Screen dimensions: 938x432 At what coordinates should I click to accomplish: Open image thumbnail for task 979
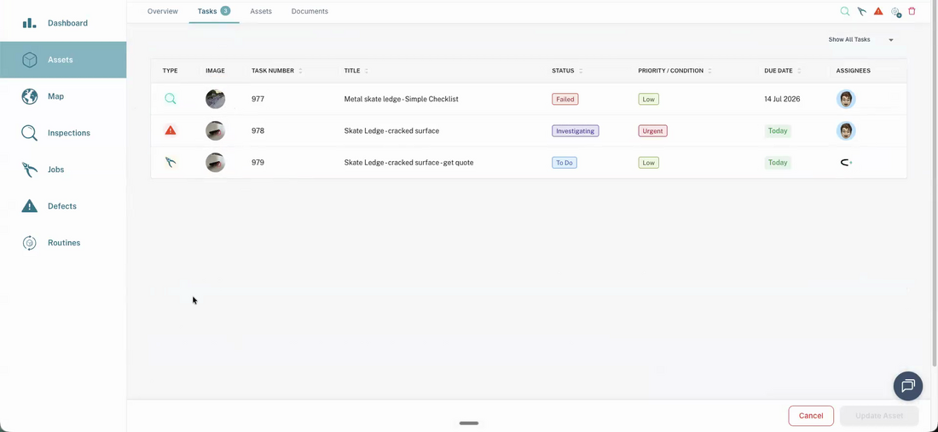pos(216,163)
